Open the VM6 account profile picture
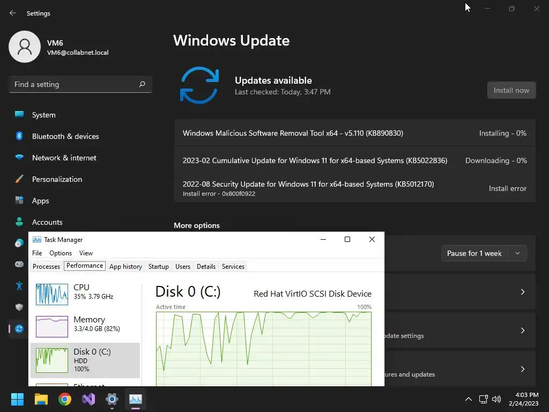 25,47
